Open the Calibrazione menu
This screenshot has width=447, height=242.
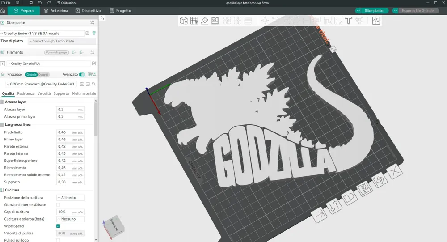pyautogui.click(x=67, y=3)
